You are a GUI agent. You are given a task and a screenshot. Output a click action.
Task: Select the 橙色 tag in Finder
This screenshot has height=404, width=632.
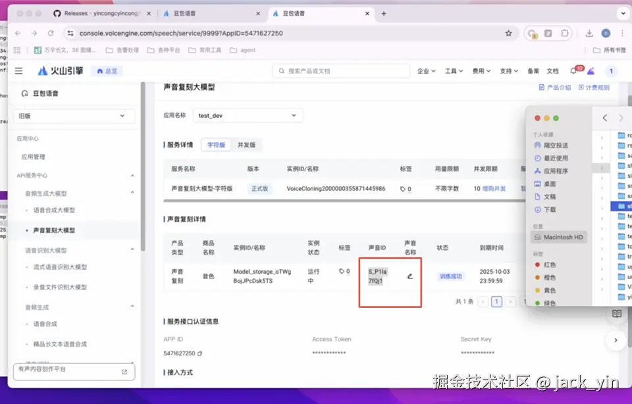(545, 278)
